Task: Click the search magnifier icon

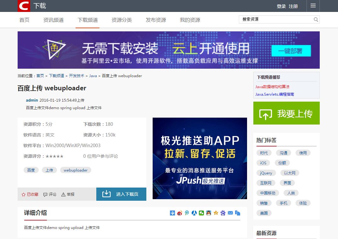Action: pos(316,19)
